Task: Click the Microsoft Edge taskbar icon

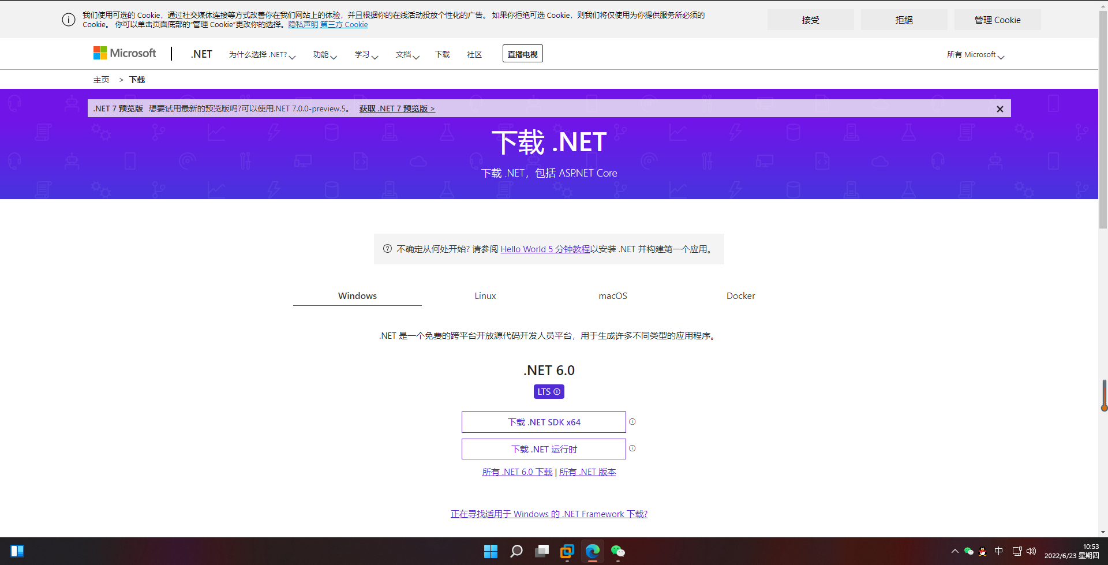Action: [593, 551]
